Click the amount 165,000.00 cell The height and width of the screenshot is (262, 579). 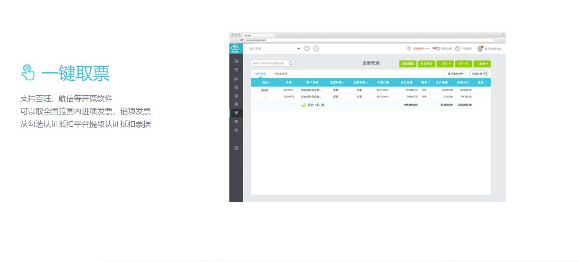pos(411,90)
